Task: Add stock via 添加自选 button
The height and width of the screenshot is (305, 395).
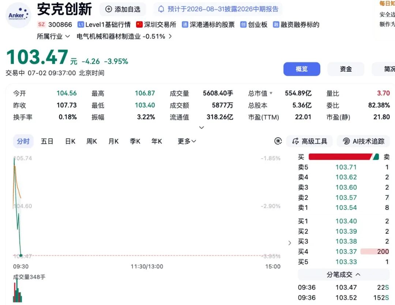Action: (123, 9)
